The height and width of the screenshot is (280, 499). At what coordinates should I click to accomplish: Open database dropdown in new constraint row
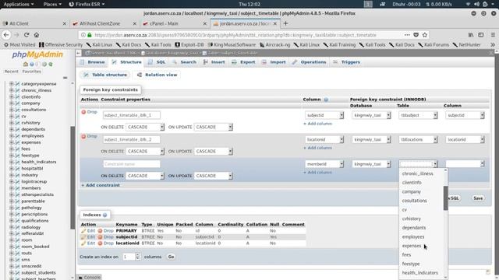point(371,164)
